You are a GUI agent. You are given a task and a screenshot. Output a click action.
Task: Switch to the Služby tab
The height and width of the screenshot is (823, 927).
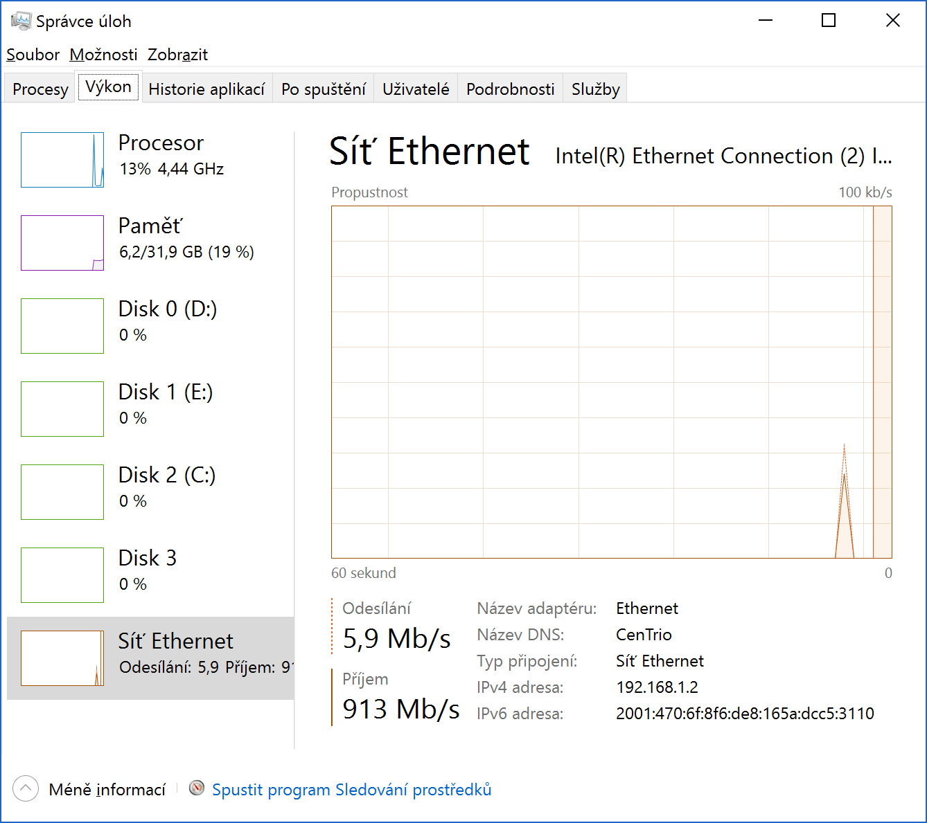coord(595,89)
